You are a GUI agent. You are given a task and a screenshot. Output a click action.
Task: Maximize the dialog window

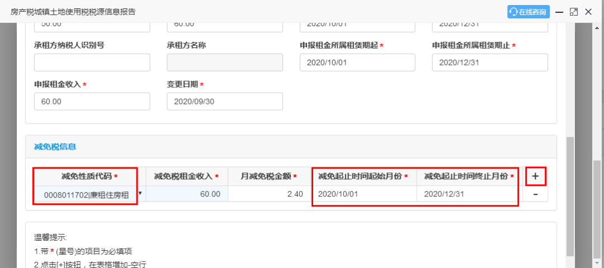pyautogui.click(x=574, y=12)
